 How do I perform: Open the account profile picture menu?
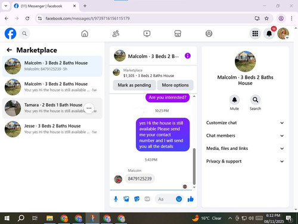click(283, 33)
